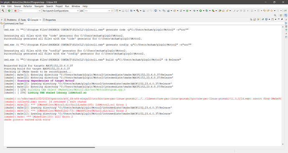Switch to the Problems tab
288x153 pixels.
[x=10, y=20]
